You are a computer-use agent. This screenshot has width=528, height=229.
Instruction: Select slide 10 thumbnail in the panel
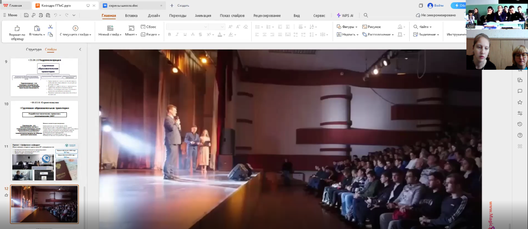44,119
